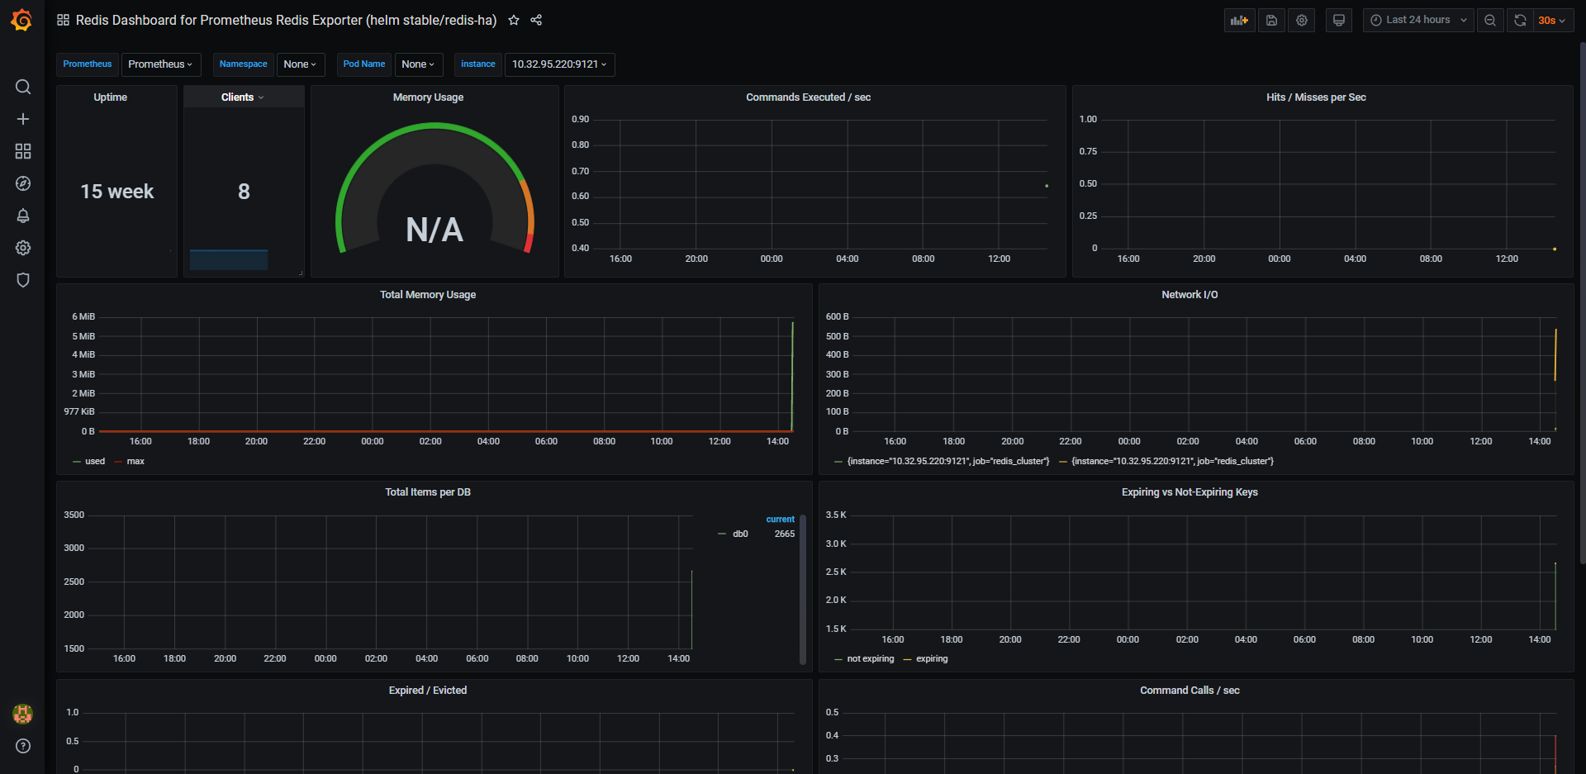1586x774 pixels.
Task: Open the Last 24 hours time picker
Action: [1418, 21]
